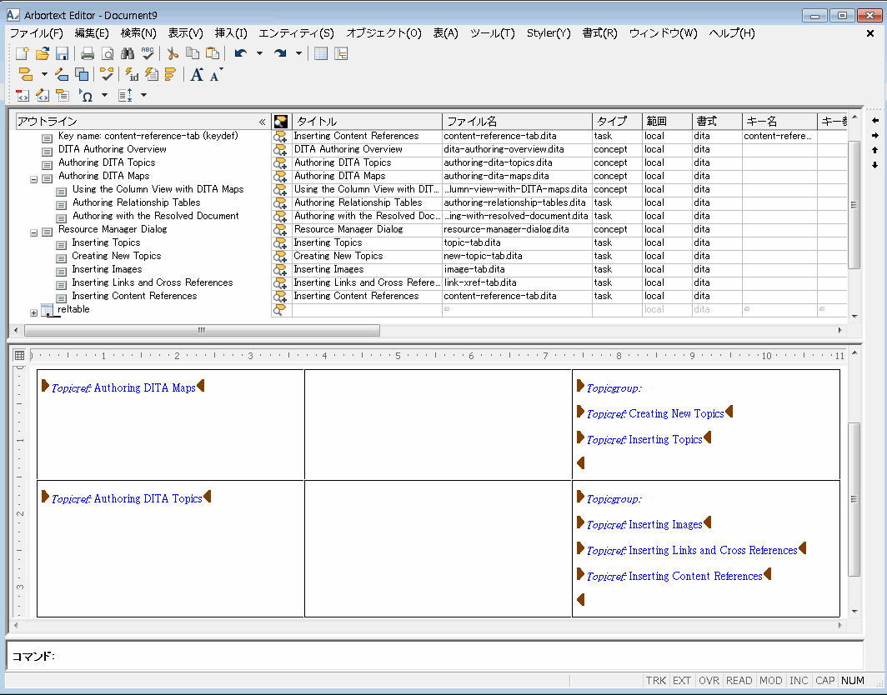887x695 pixels.
Task: Click the line spacing toolbar icon
Action: (x=126, y=95)
